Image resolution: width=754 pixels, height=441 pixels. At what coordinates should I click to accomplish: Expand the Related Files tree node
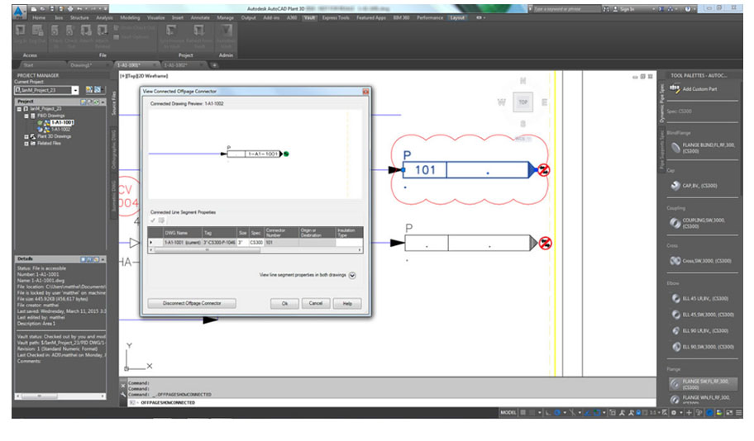tap(26, 143)
